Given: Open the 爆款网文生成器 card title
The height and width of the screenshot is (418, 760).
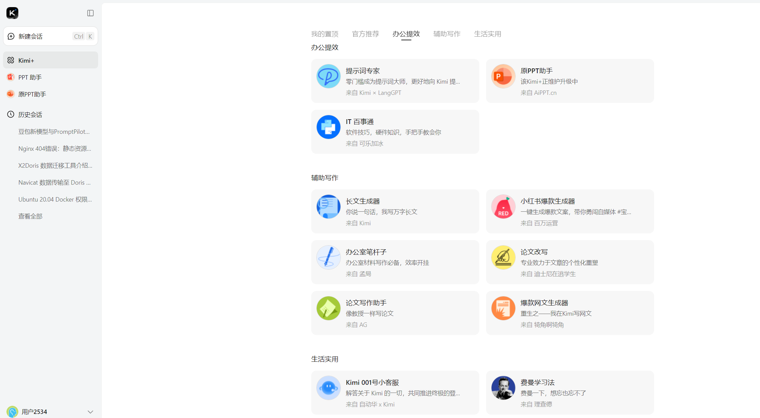Looking at the screenshot, I should click(544, 303).
